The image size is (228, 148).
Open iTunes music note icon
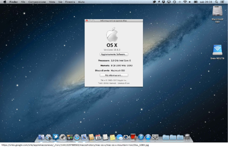pyautogui.click(x=141, y=137)
